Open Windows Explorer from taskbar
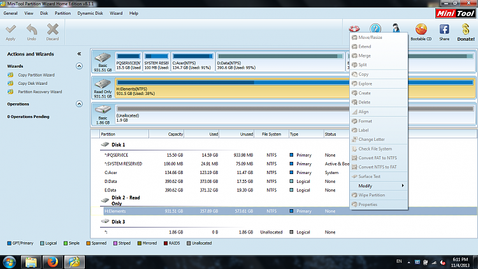Viewport: 478px width, 269px height. [31, 262]
